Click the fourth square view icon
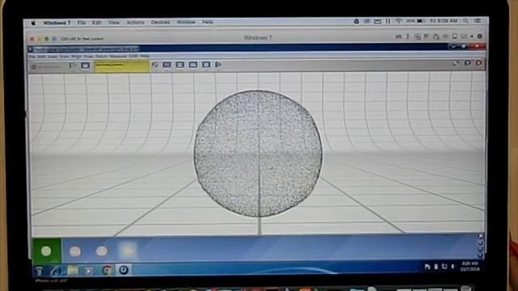 [206, 65]
